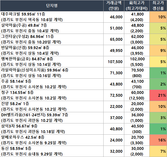Click the 40,800 amount cell

(114, 129)
